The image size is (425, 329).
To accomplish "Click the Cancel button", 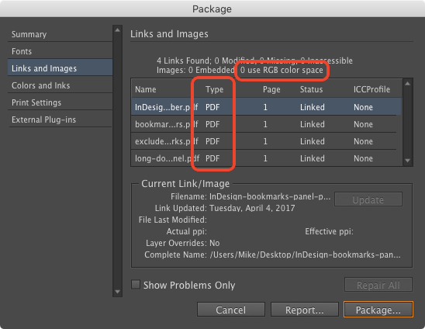I will coord(231,310).
